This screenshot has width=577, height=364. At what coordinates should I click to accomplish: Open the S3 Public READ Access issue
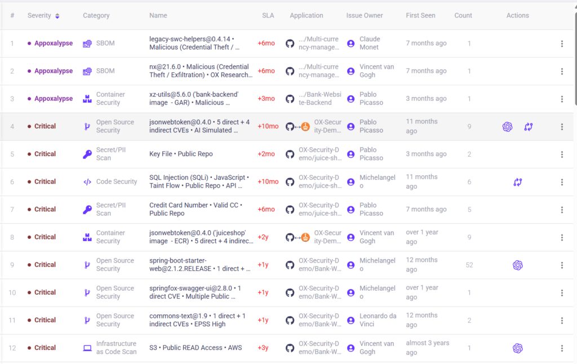coord(196,348)
